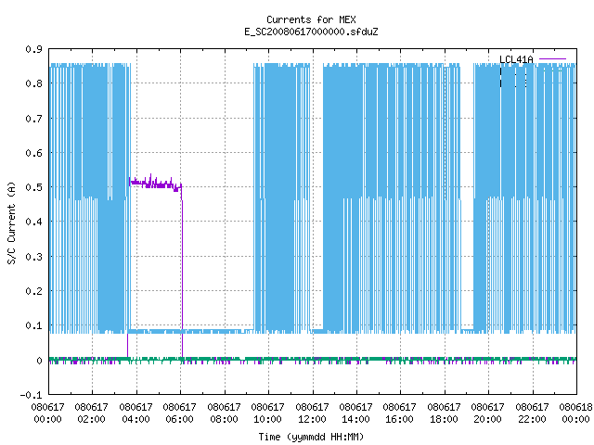This screenshot has height=445, width=594.
Task: Click the y-axis tick value 0.3
Action: point(33,257)
